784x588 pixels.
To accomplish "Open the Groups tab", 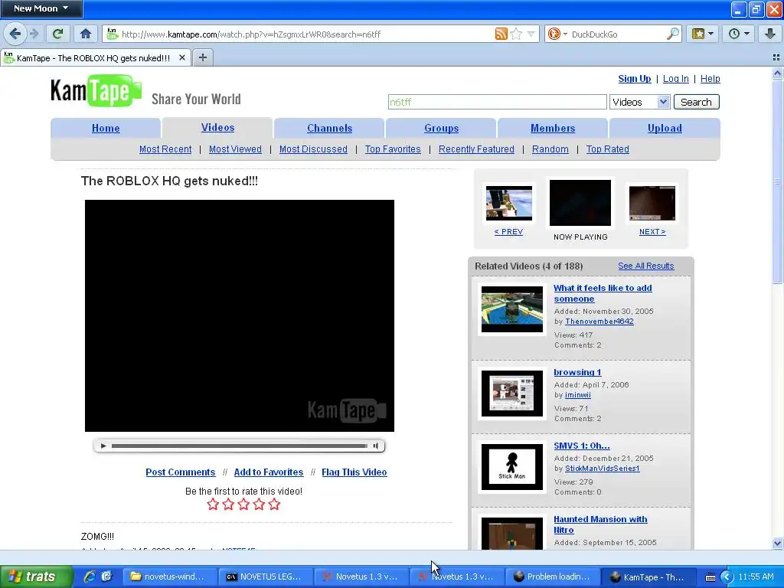I will (442, 128).
